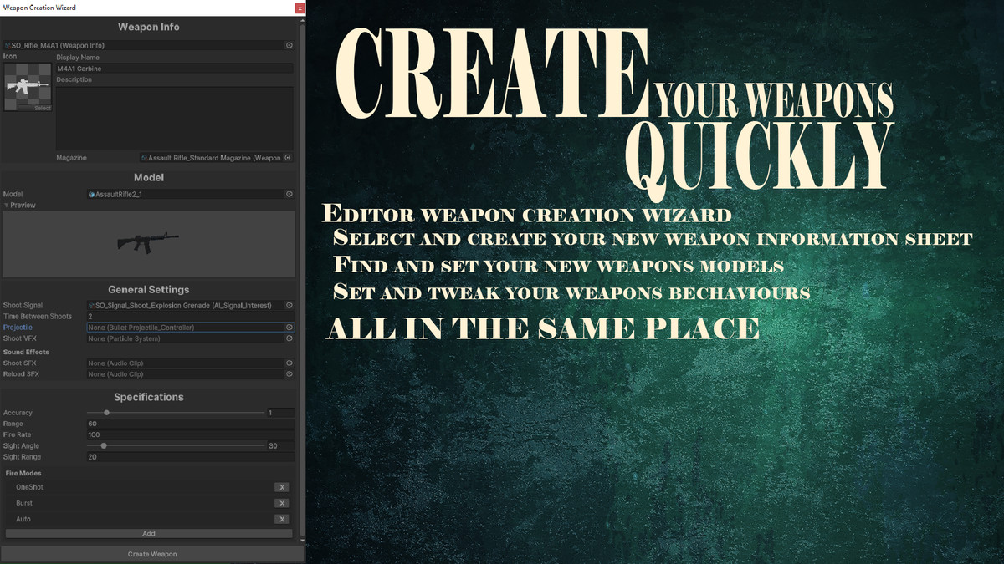Adjust the Accuracy slider
This screenshot has width=1004, height=564.
pyautogui.click(x=176, y=413)
